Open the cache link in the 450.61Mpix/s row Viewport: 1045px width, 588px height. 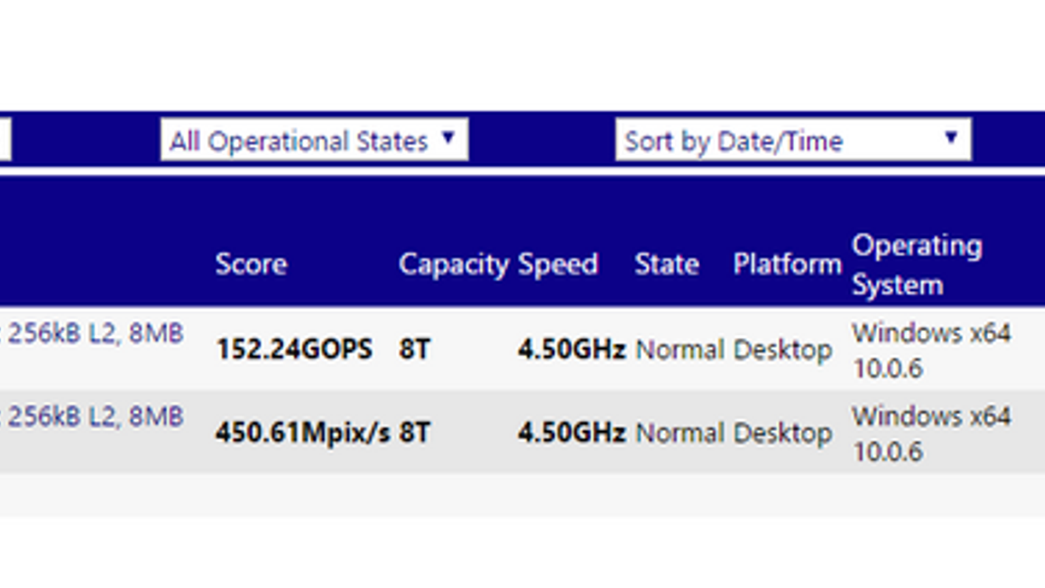pyautogui.click(x=95, y=417)
